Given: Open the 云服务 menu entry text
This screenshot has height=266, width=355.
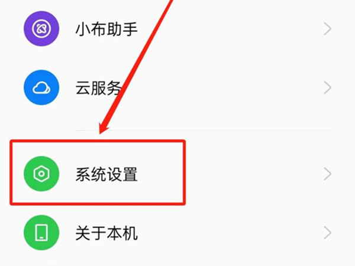Looking at the screenshot, I should click(98, 88).
